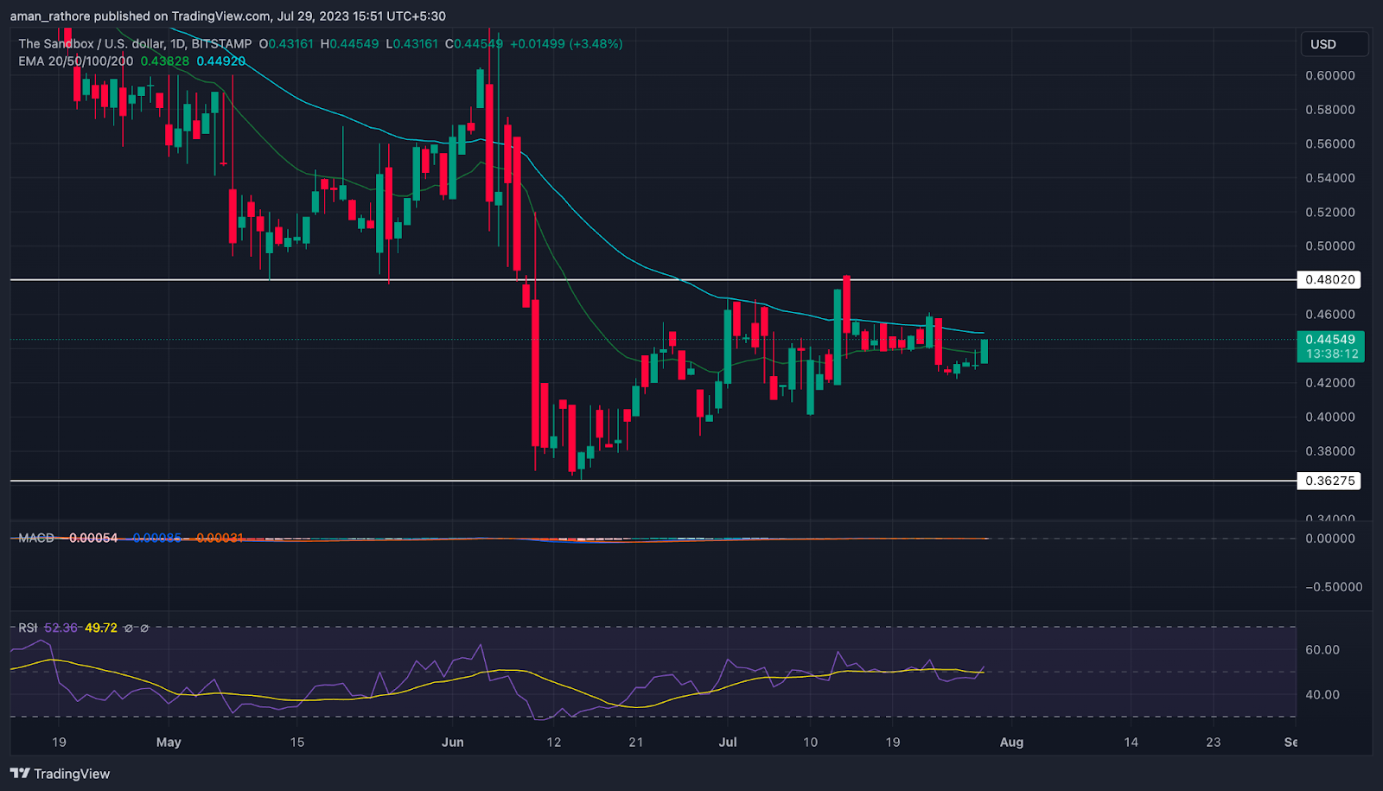Select the white horizontal line at 0.48020
1383x791 pixels.
[x=653, y=279]
